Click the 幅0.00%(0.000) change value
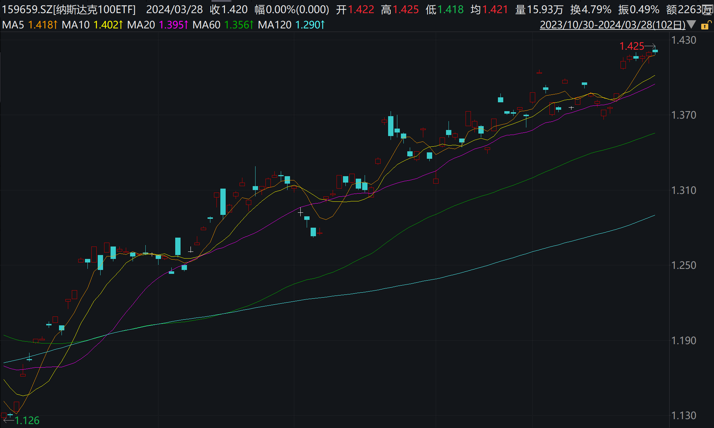 [x=292, y=10]
